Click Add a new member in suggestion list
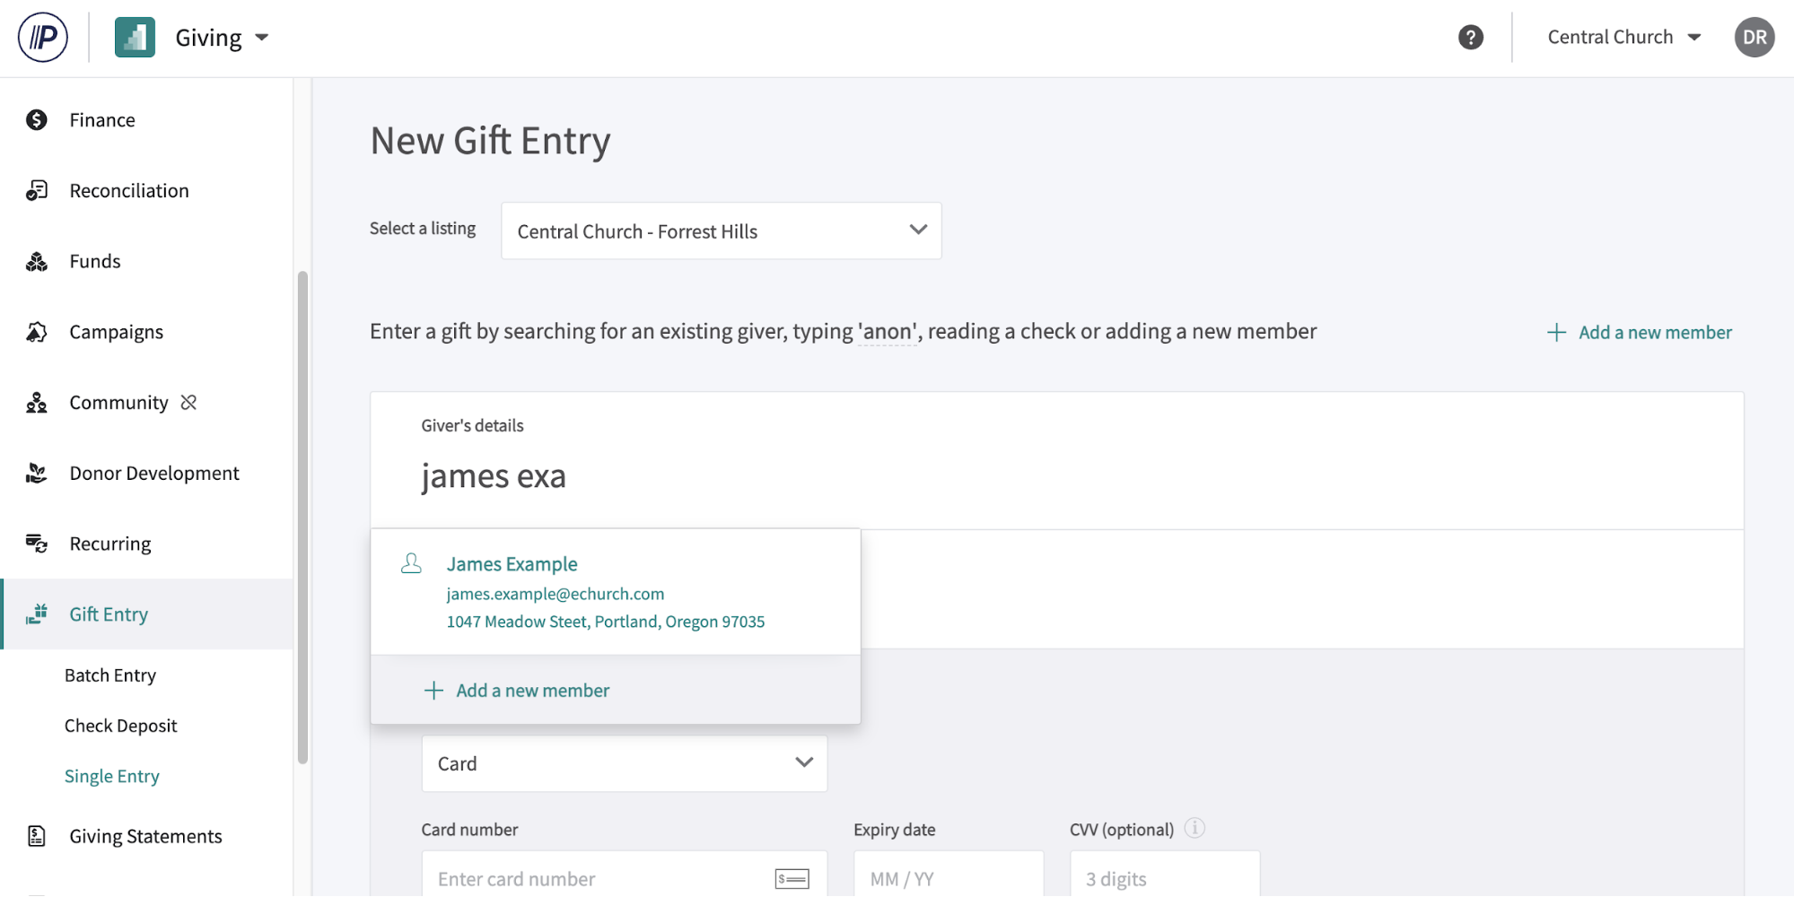Screen dimensions: 1794x897 (532, 691)
